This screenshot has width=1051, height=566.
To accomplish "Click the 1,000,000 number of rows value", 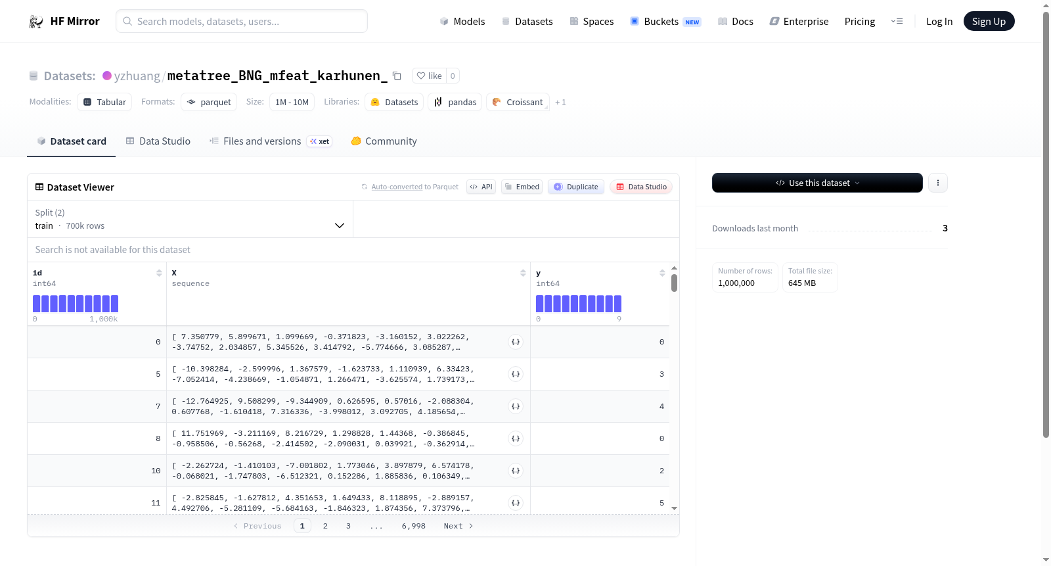I will pyautogui.click(x=736, y=283).
